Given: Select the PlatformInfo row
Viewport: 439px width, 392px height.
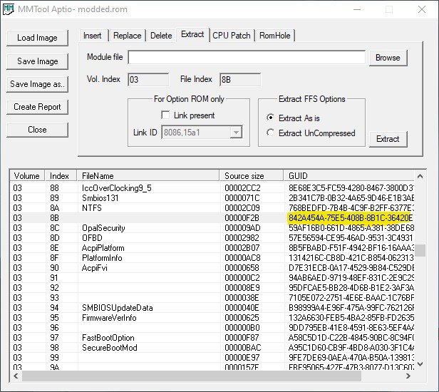Looking at the screenshot, I should [212, 258].
